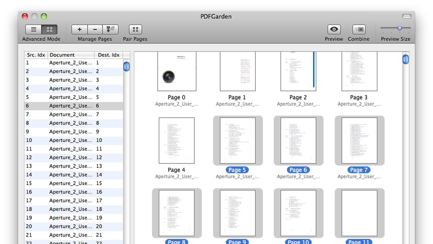Click the Page 5 label

click(x=237, y=170)
